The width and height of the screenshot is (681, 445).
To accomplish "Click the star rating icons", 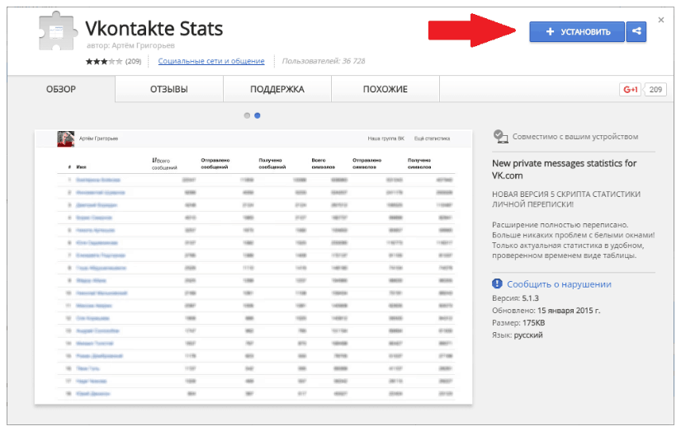I will [x=103, y=62].
